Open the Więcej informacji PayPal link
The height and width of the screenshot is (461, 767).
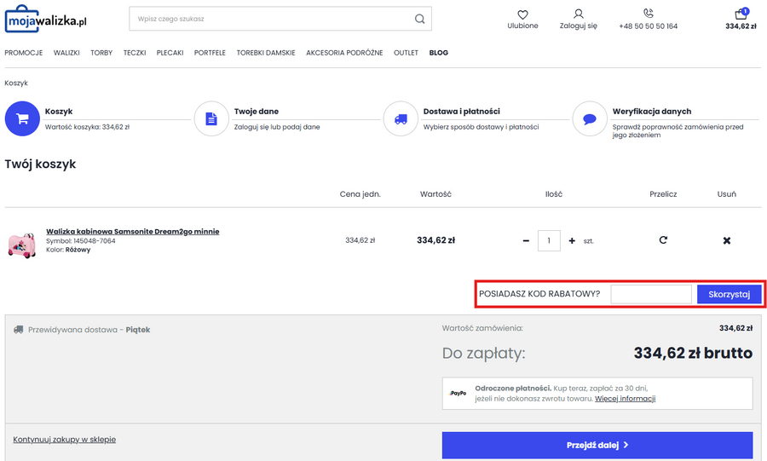(625, 399)
